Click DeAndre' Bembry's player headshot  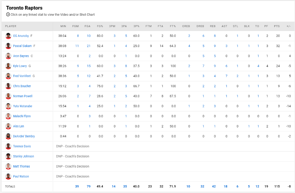pos(8,136)
